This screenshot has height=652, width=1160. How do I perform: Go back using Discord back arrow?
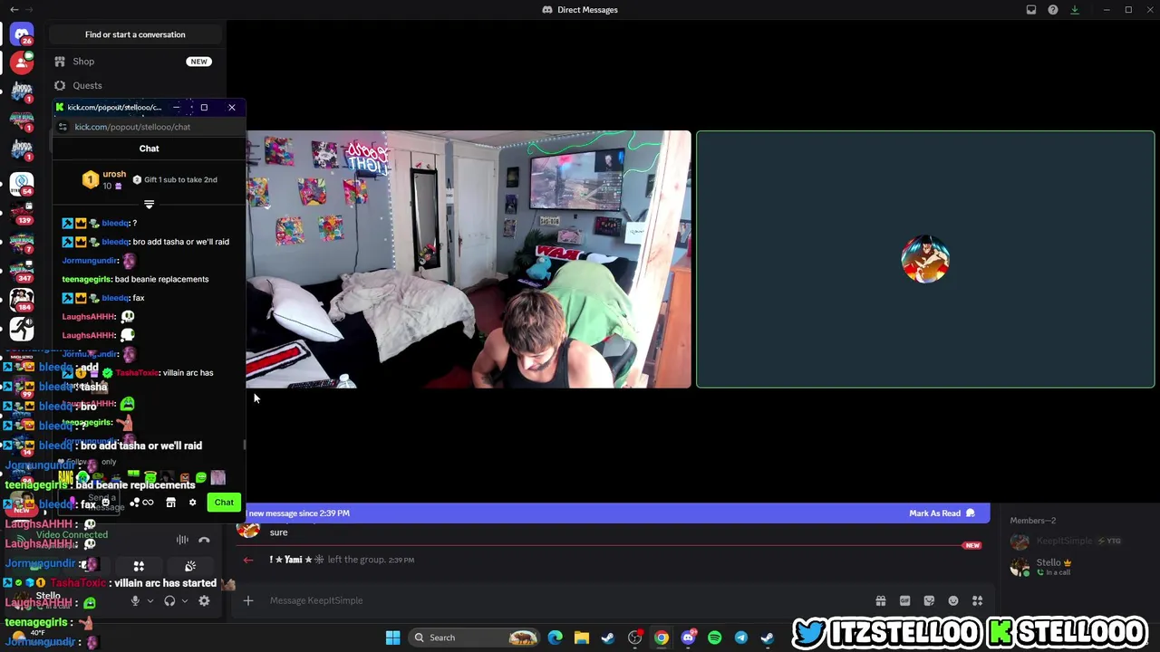[x=14, y=10]
